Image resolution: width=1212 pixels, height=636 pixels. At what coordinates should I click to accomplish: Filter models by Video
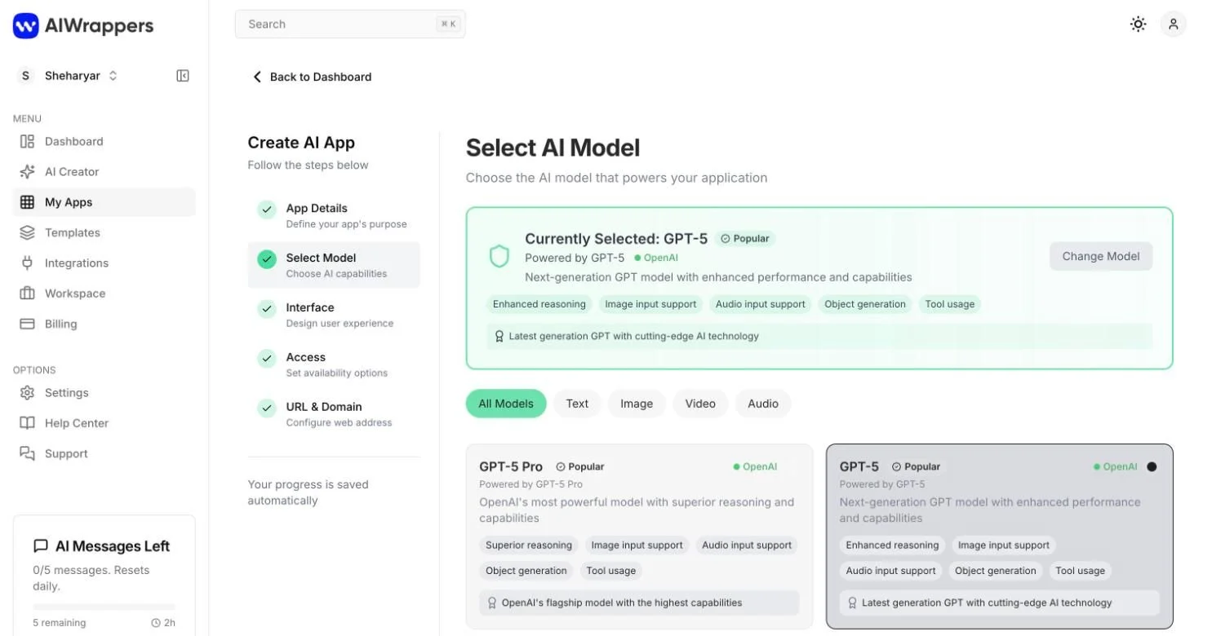tap(700, 404)
